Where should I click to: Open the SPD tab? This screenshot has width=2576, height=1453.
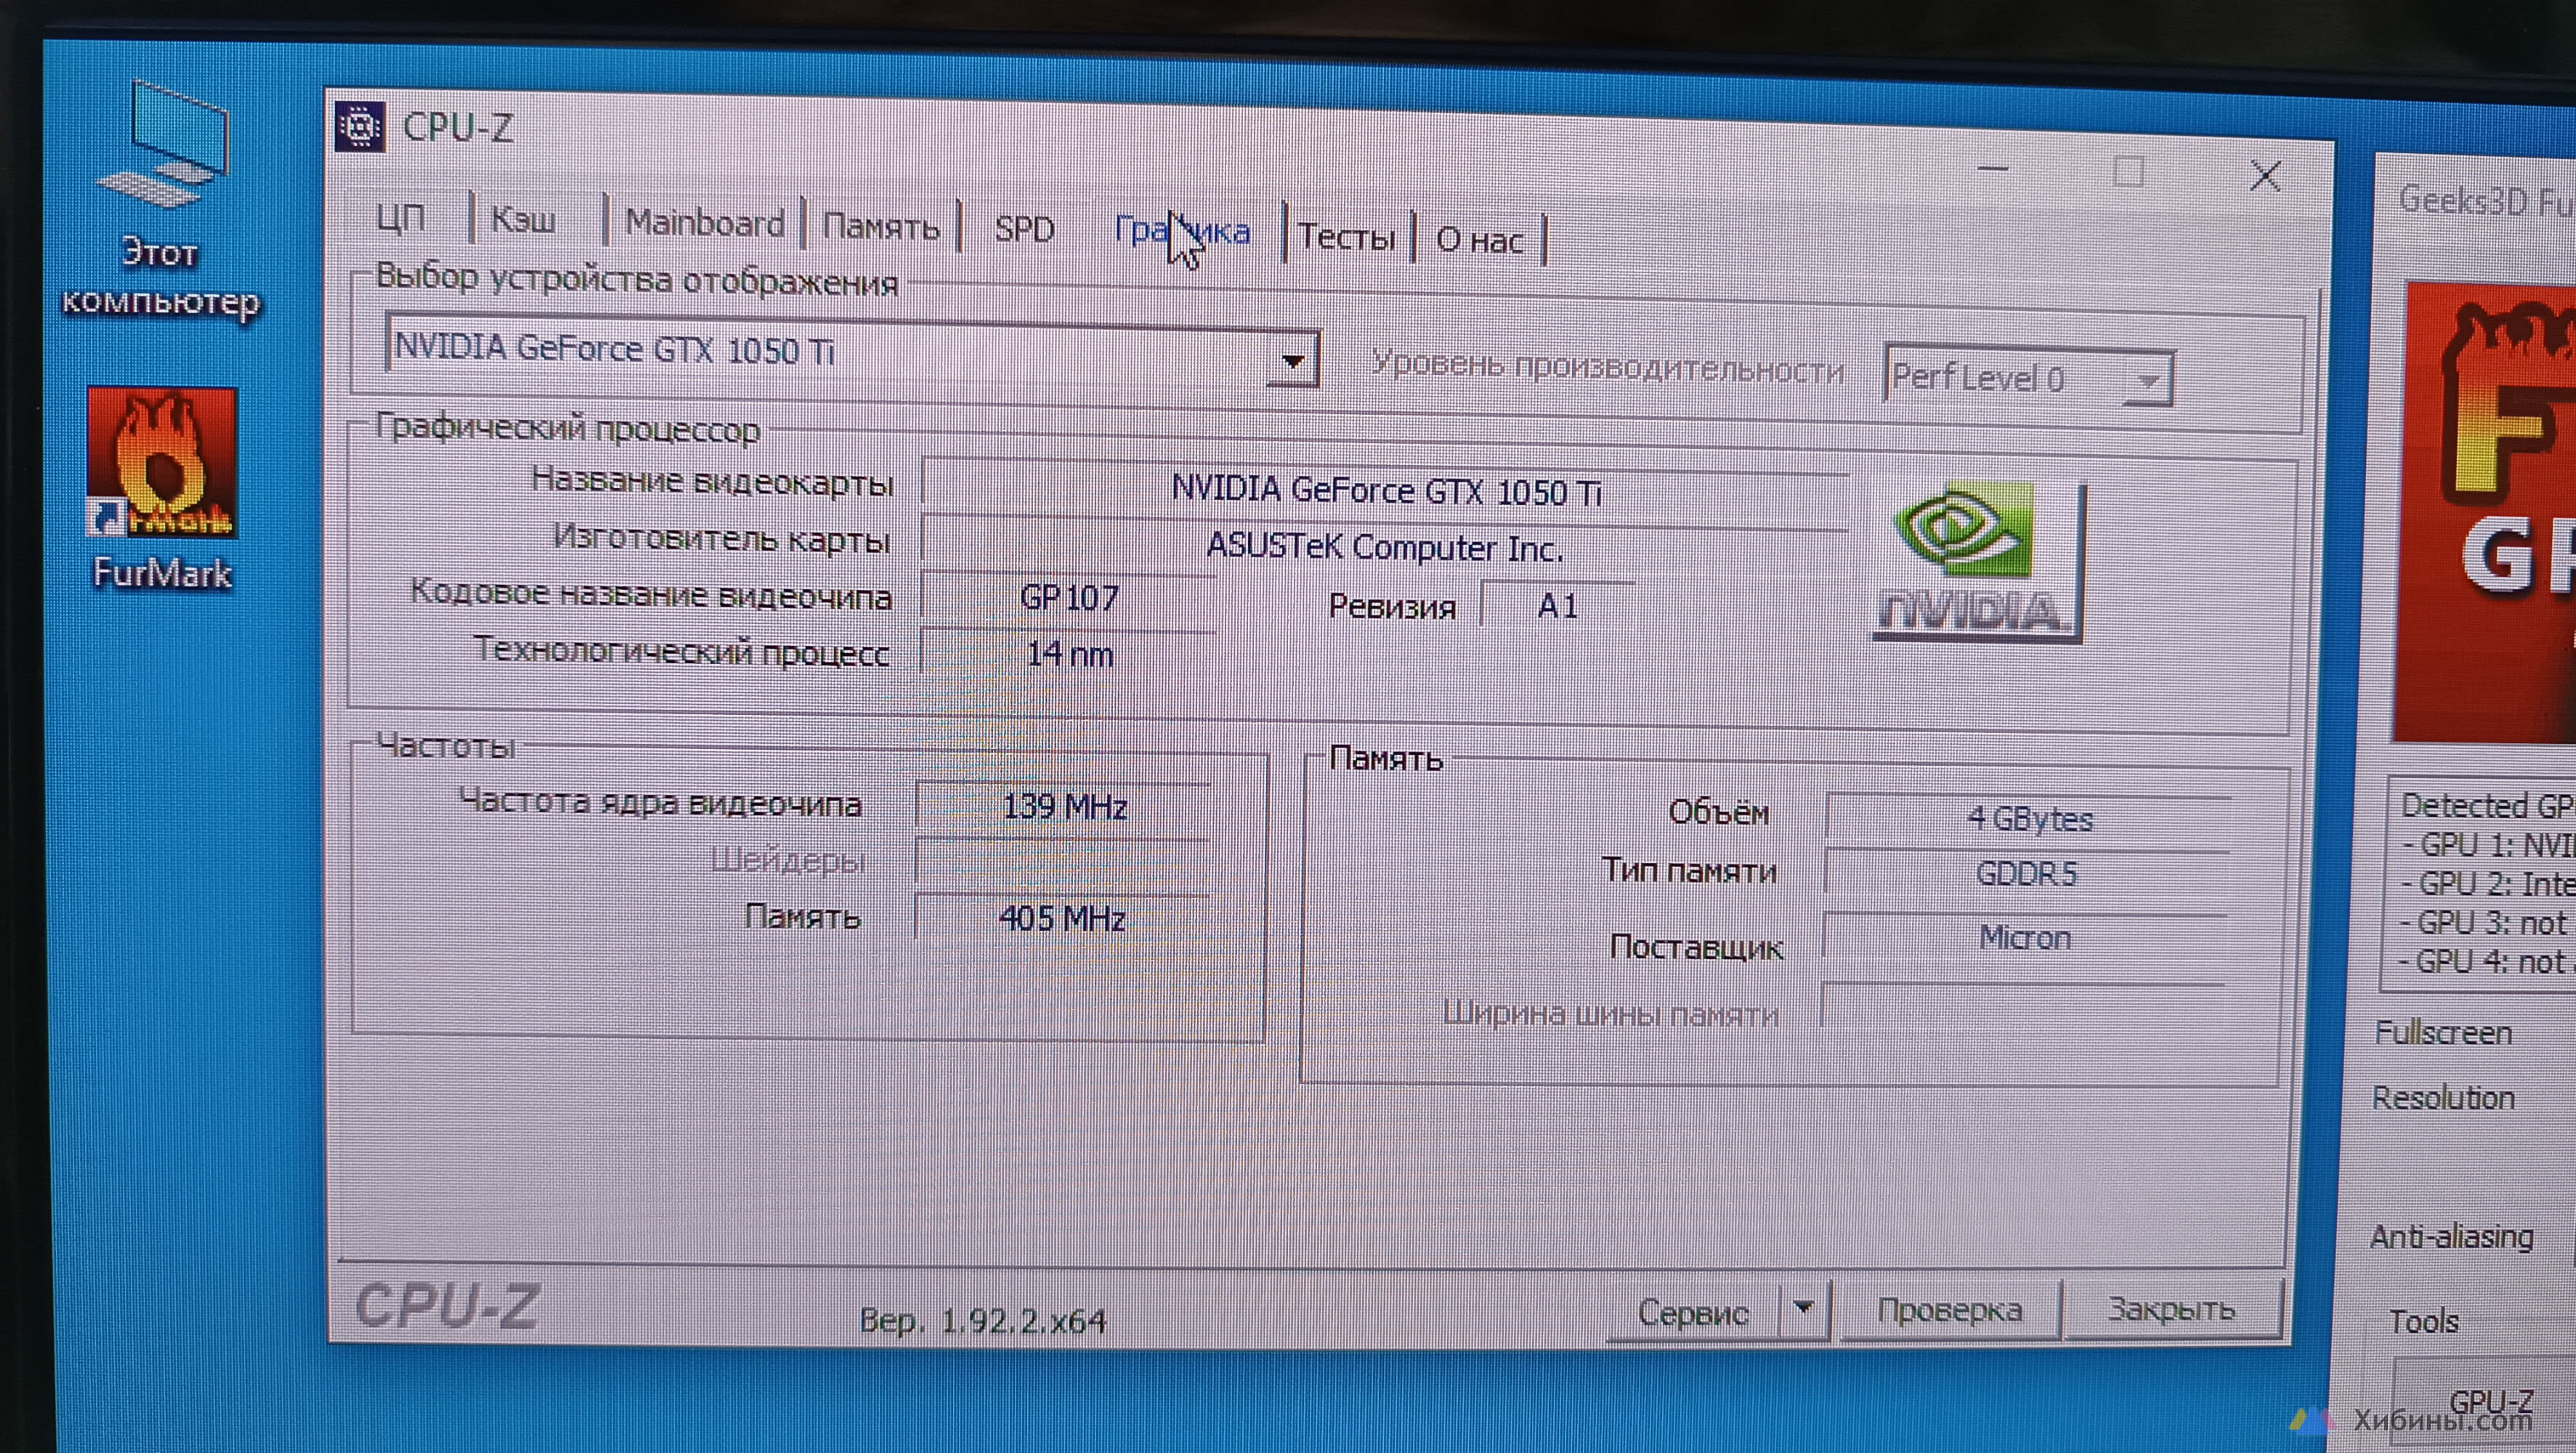[x=1024, y=230]
